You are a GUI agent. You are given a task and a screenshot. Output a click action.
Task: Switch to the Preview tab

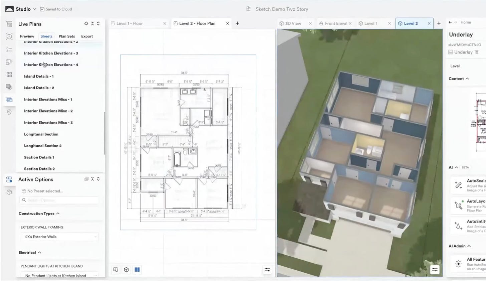click(x=27, y=36)
